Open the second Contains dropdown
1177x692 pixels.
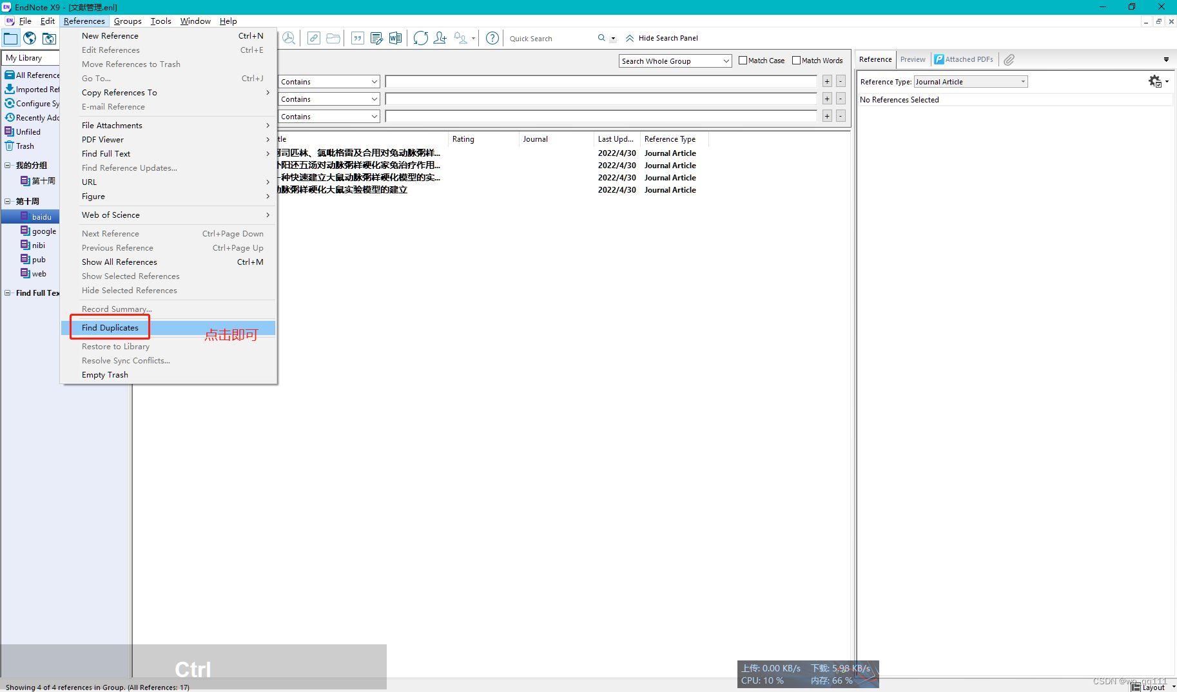(x=329, y=99)
